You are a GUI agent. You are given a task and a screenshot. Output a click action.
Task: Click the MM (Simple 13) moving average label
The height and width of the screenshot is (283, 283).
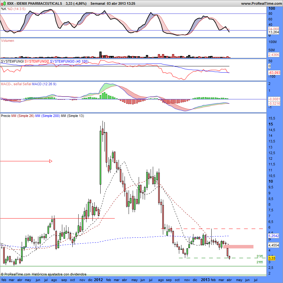click(x=72, y=116)
